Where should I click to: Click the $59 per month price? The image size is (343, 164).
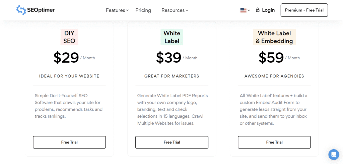pos(271,58)
